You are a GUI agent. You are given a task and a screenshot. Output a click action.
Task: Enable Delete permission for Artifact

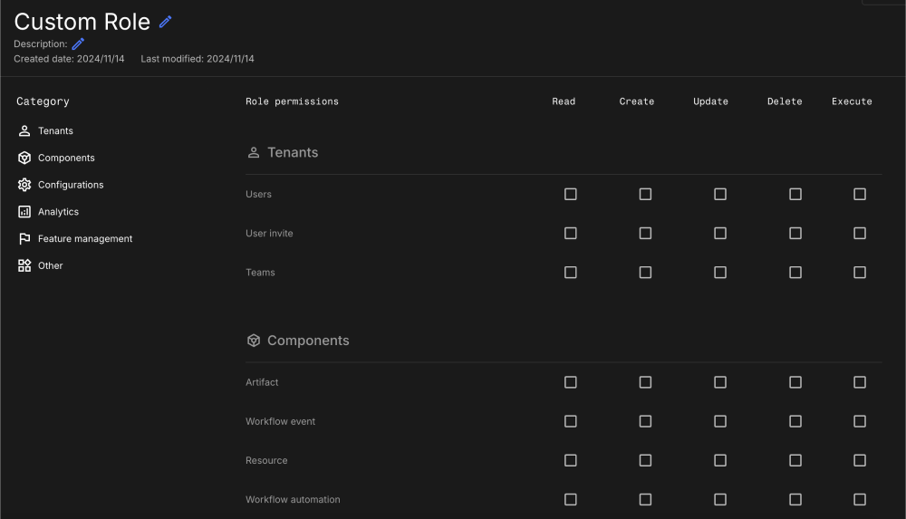click(x=795, y=382)
